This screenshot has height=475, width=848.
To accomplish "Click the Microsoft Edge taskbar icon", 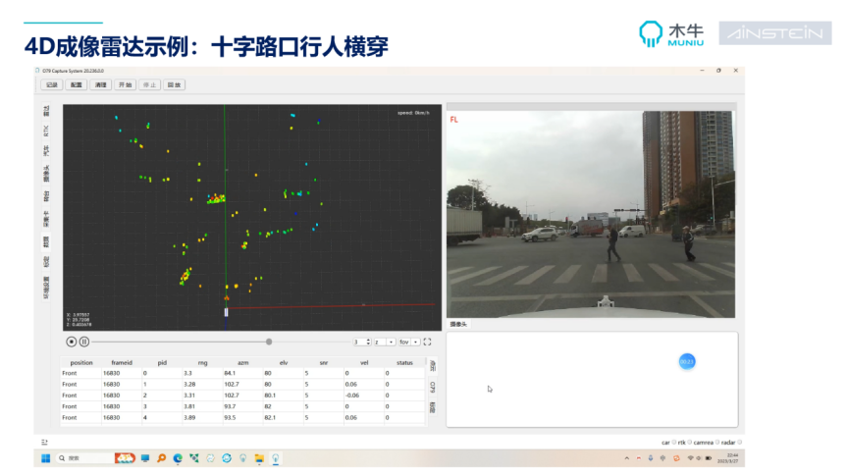I will pyautogui.click(x=178, y=458).
